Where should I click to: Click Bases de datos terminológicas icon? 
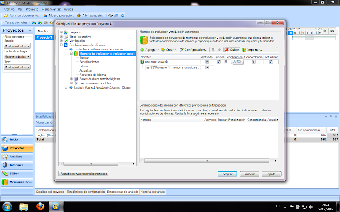tap(76, 79)
